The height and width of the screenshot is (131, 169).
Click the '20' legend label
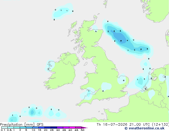46,130
